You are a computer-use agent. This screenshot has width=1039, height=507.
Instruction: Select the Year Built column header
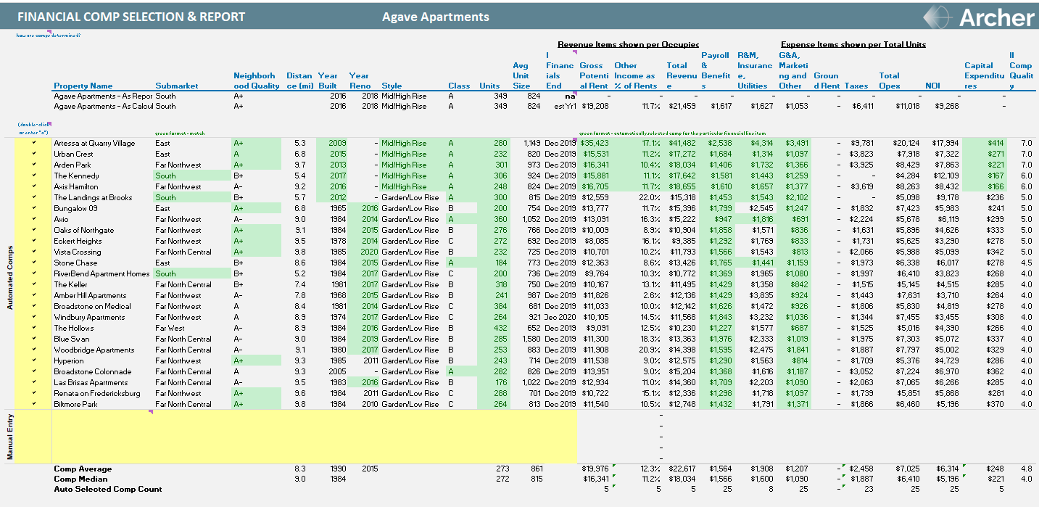328,81
